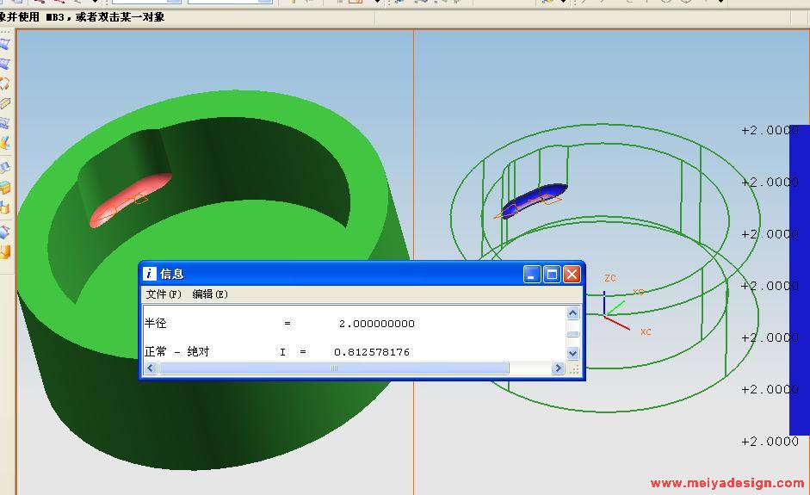Viewport: 810px width, 495px height.
Task: Minimize the 信息 window
Action: pyautogui.click(x=532, y=274)
